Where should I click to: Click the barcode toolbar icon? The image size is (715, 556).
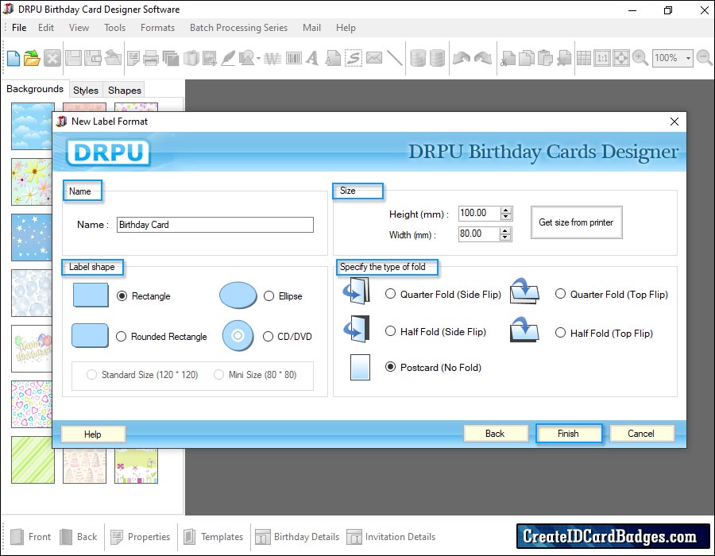(x=294, y=58)
